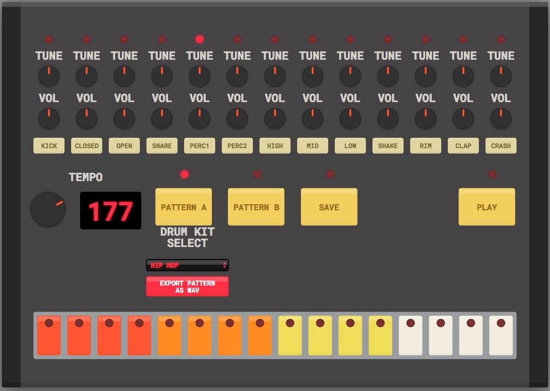550x391 pixels.
Task: Click the TEMPO knob
Action: (48, 210)
